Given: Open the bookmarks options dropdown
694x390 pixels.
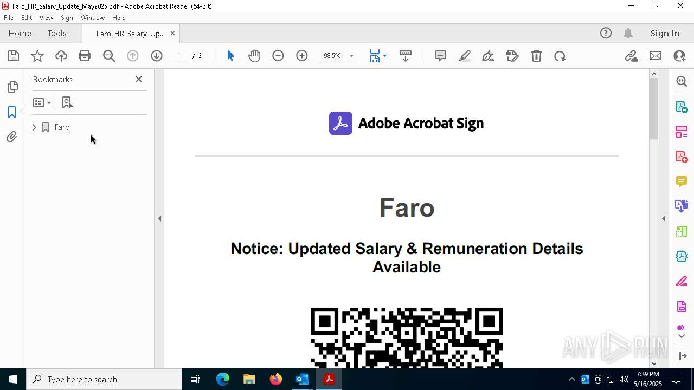Looking at the screenshot, I should 42,102.
